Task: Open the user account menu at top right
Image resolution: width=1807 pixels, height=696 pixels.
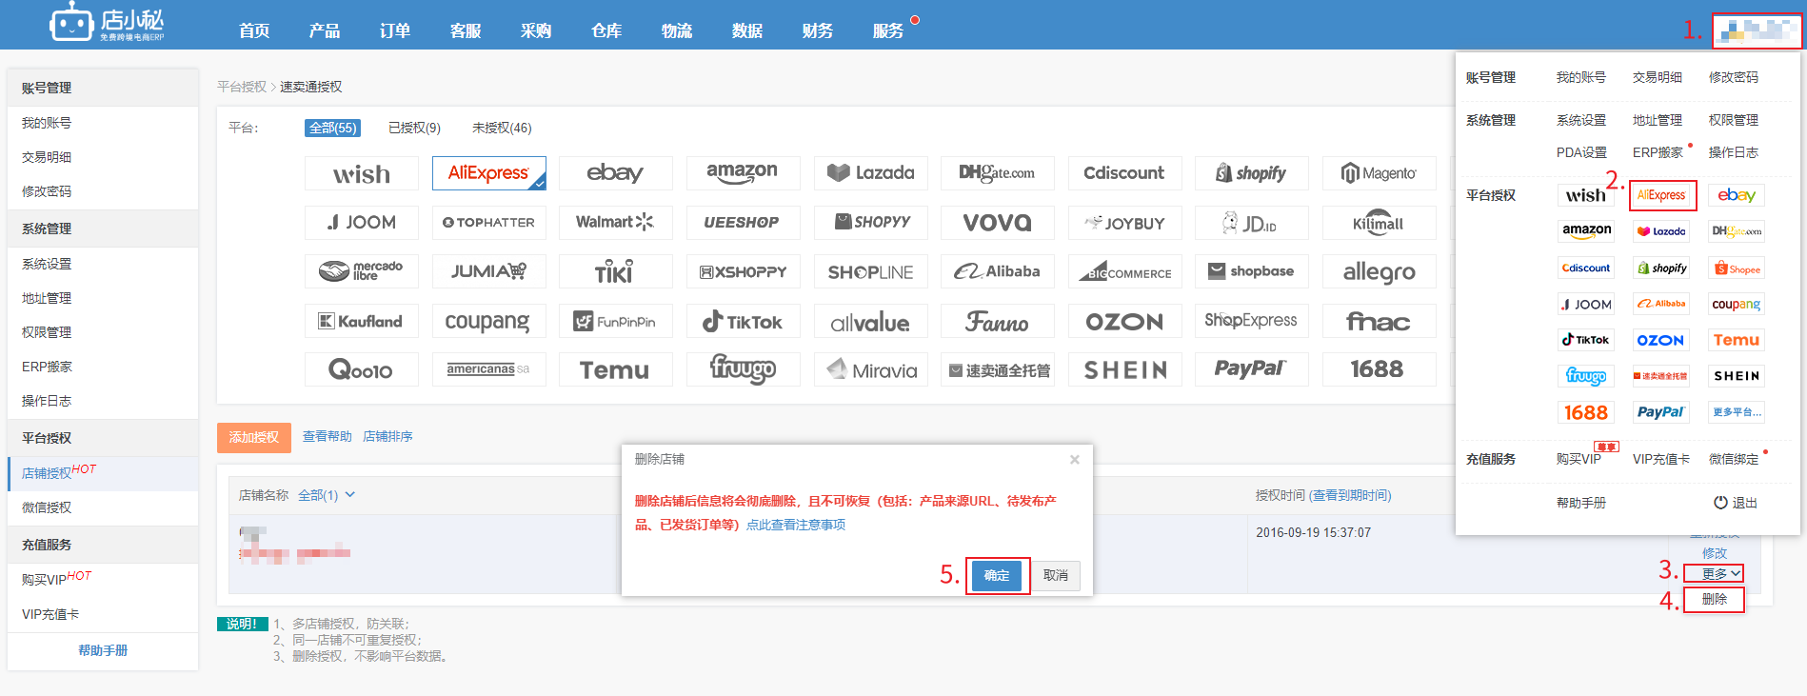Action: 1757,30
